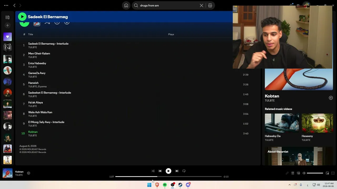Viewport: 337px width, 189px height.
Task: Open Steam from the taskbar
Action: click(x=180, y=185)
